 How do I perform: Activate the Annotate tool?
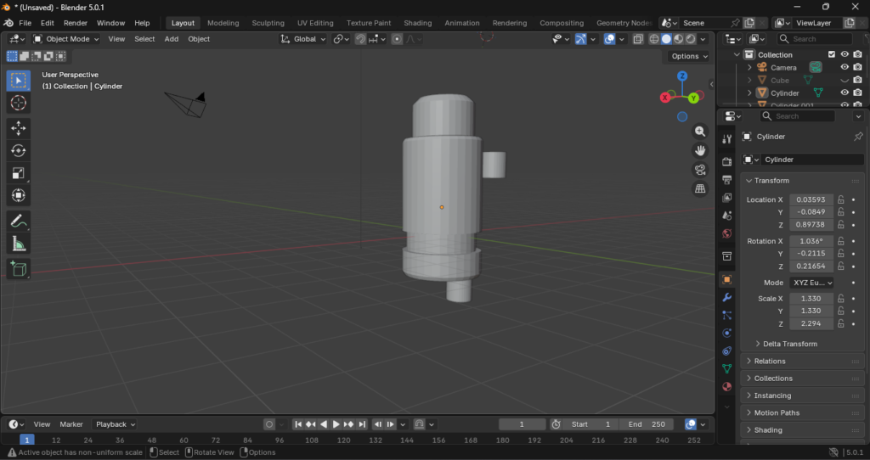pyautogui.click(x=18, y=221)
